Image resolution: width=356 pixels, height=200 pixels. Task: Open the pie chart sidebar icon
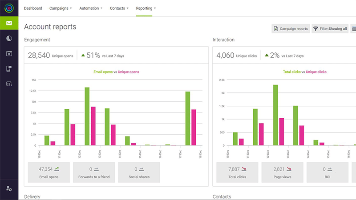coord(9,39)
